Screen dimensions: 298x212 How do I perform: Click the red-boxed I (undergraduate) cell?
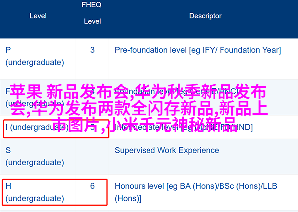pos(56,129)
